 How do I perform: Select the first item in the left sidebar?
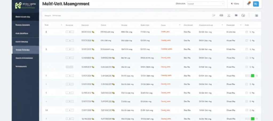[x=25, y=17]
